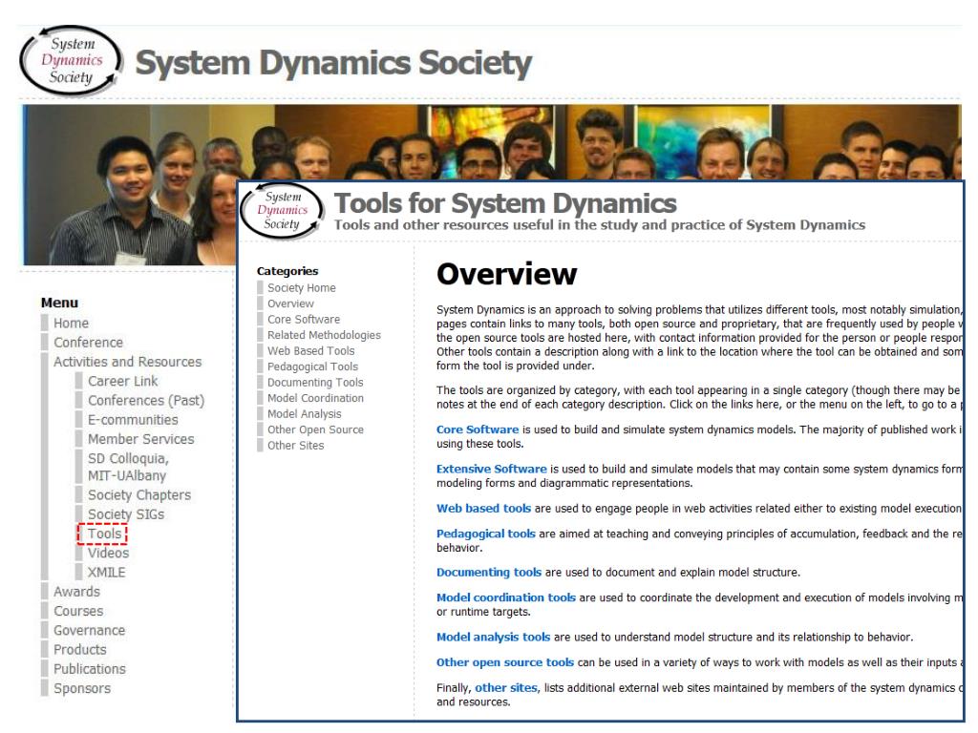The image size is (978, 733).
Task: Follow the blue Core Software link in Overview
Action: pyautogui.click(x=478, y=429)
